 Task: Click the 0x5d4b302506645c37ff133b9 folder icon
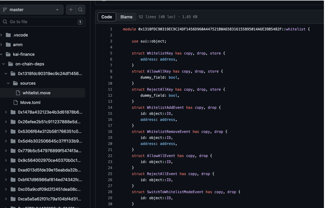(x=13, y=141)
